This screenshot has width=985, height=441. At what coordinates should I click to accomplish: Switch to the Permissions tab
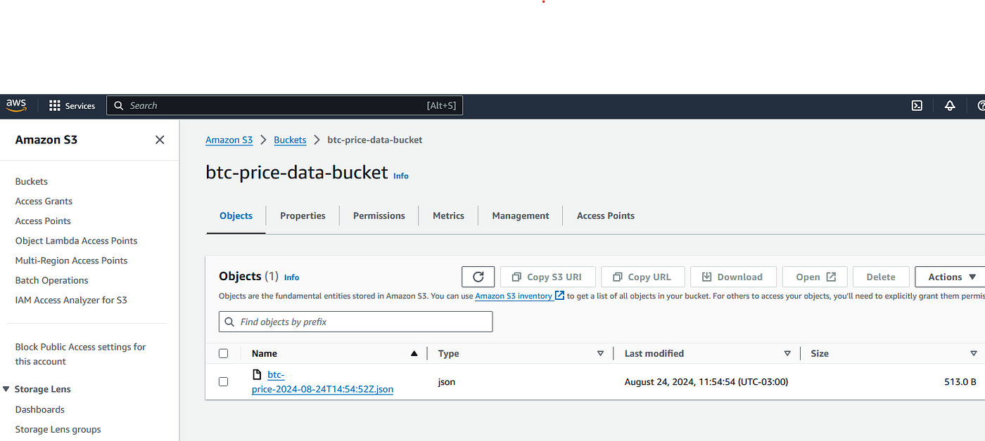point(379,216)
